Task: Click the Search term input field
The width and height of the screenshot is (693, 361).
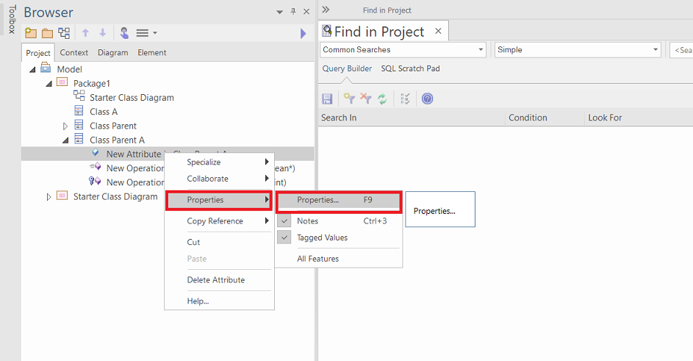Action: tap(681, 50)
